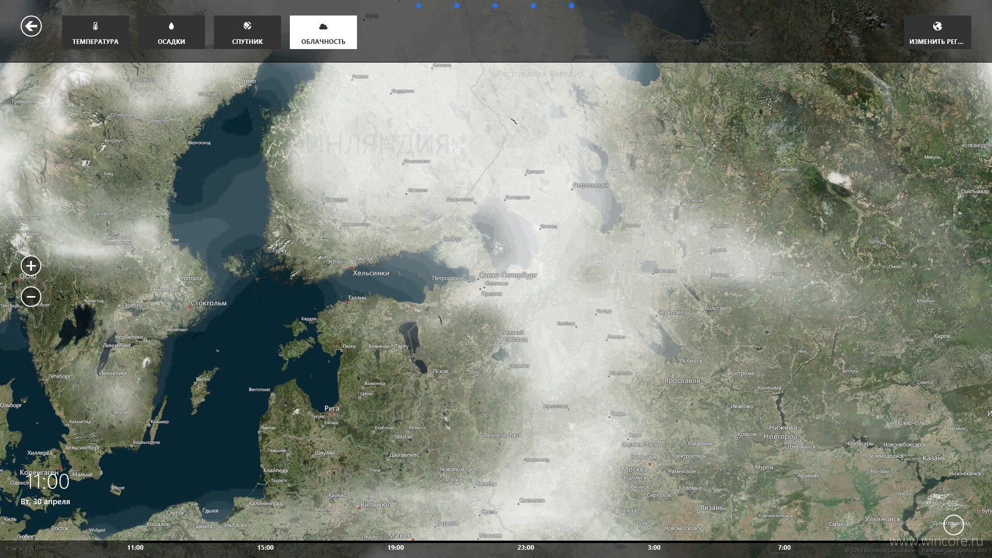Click the satellite icon on Спутник
The width and height of the screenshot is (992, 558).
pos(247,26)
